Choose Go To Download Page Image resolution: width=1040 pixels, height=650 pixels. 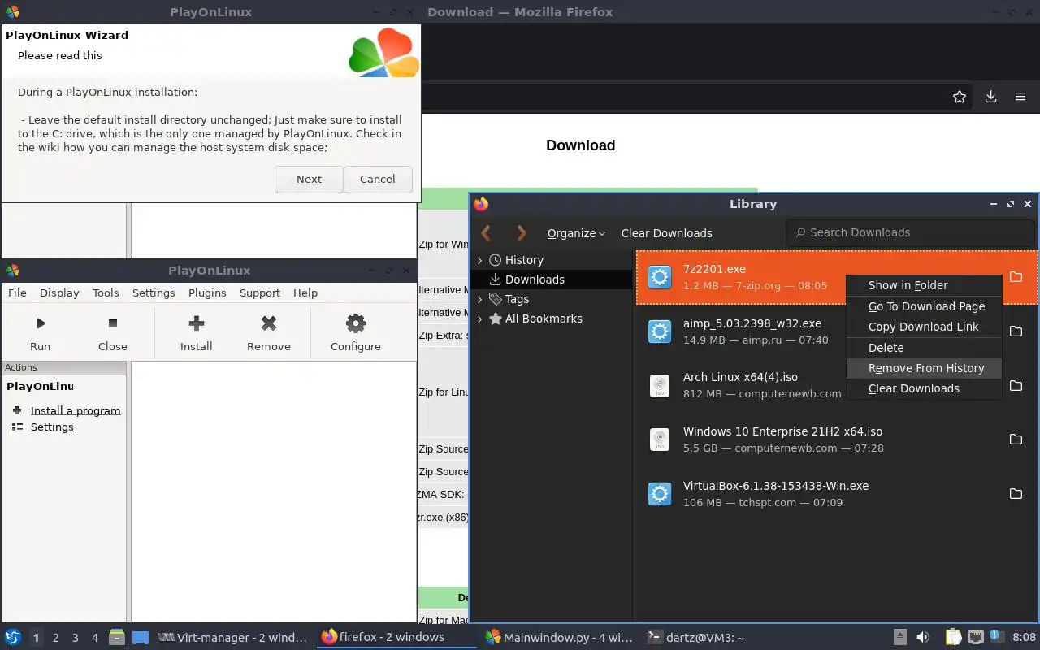tap(924, 306)
